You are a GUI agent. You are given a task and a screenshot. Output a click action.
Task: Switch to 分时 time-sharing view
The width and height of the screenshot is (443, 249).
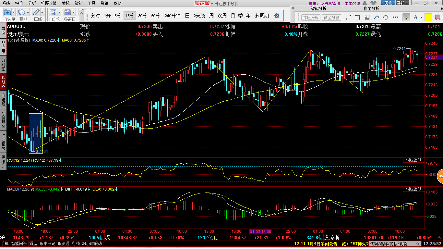(95, 16)
